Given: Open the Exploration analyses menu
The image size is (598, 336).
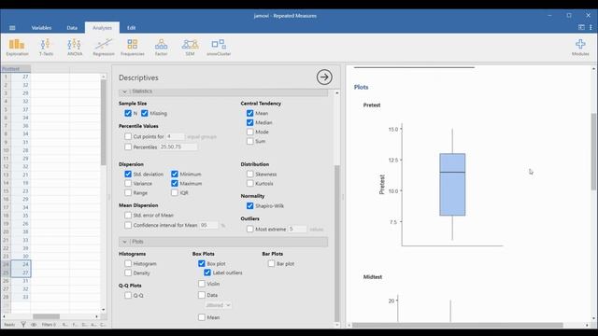Looking at the screenshot, I should (x=17, y=48).
